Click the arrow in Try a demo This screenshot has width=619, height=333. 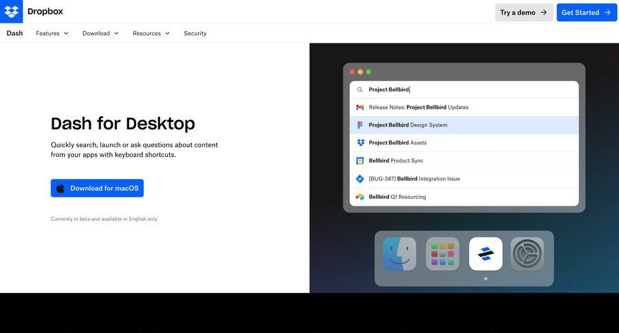click(543, 12)
